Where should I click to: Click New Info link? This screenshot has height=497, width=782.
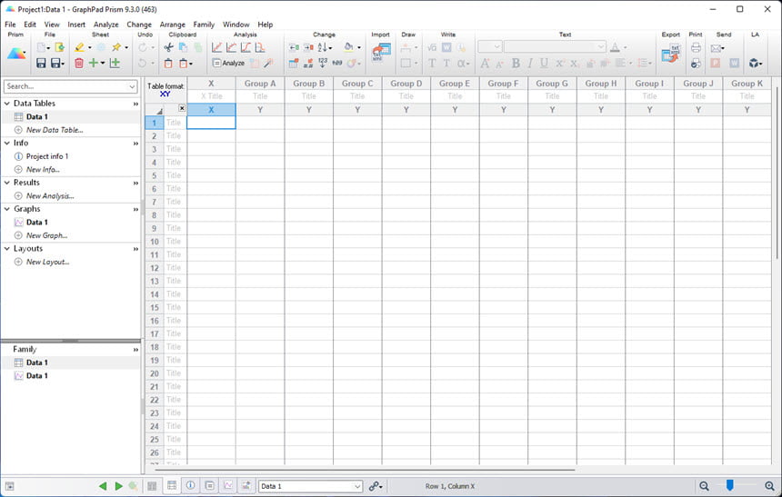[x=43, y=170]
